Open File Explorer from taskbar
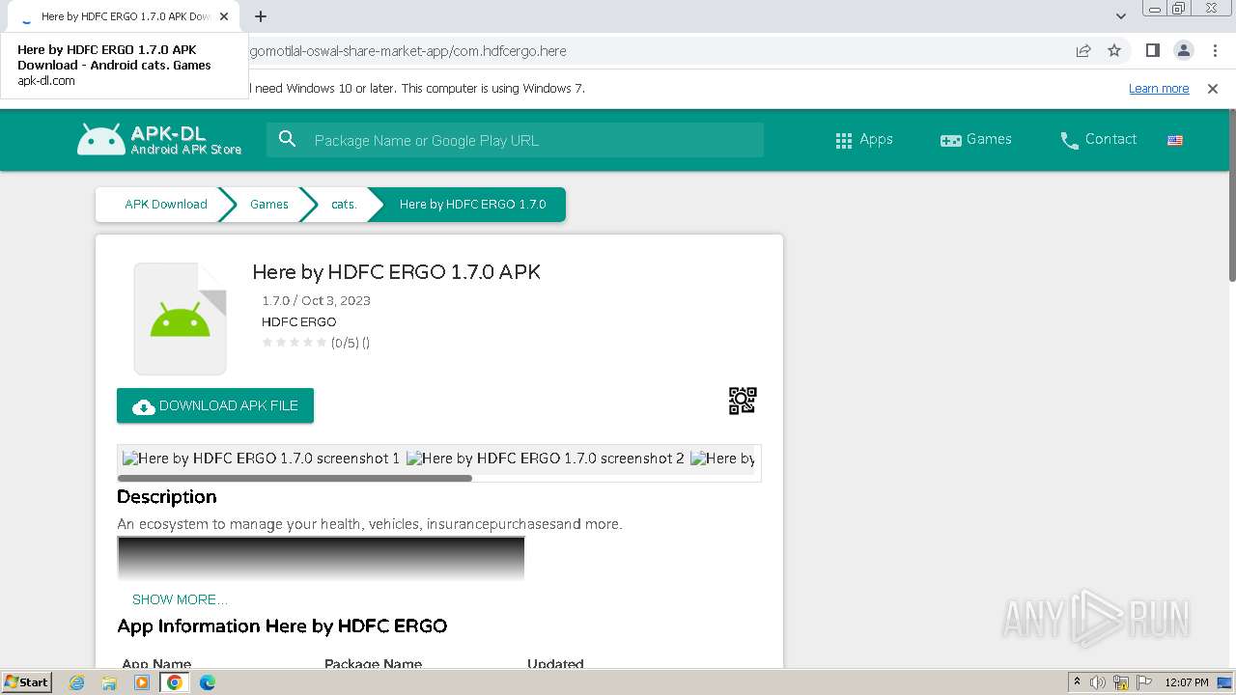The height and width of the screenshot is (695, 1236). tap(109, 682)
